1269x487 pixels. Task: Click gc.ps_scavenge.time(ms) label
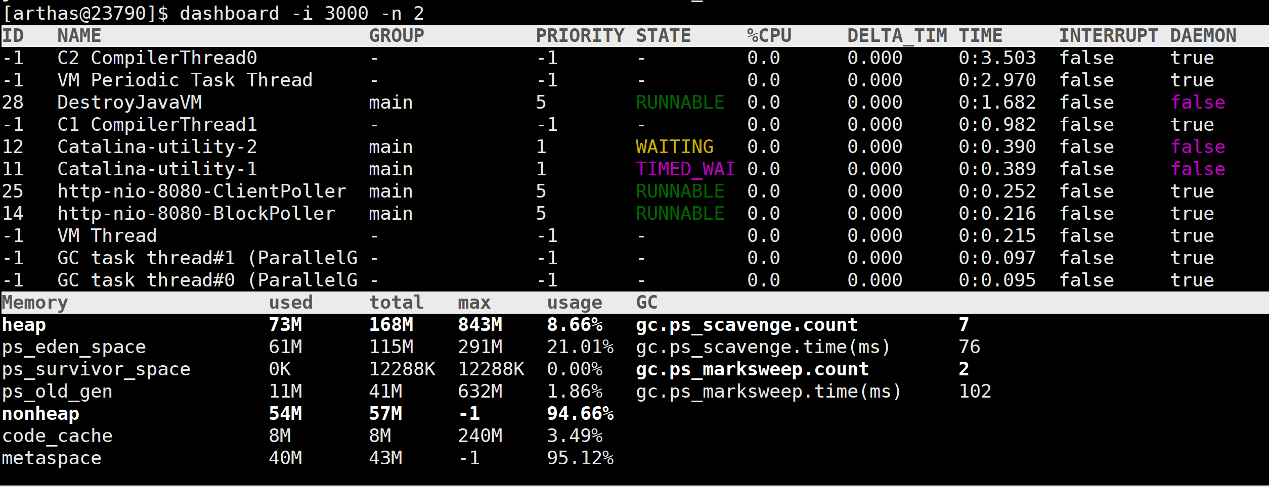click(763, 347)
